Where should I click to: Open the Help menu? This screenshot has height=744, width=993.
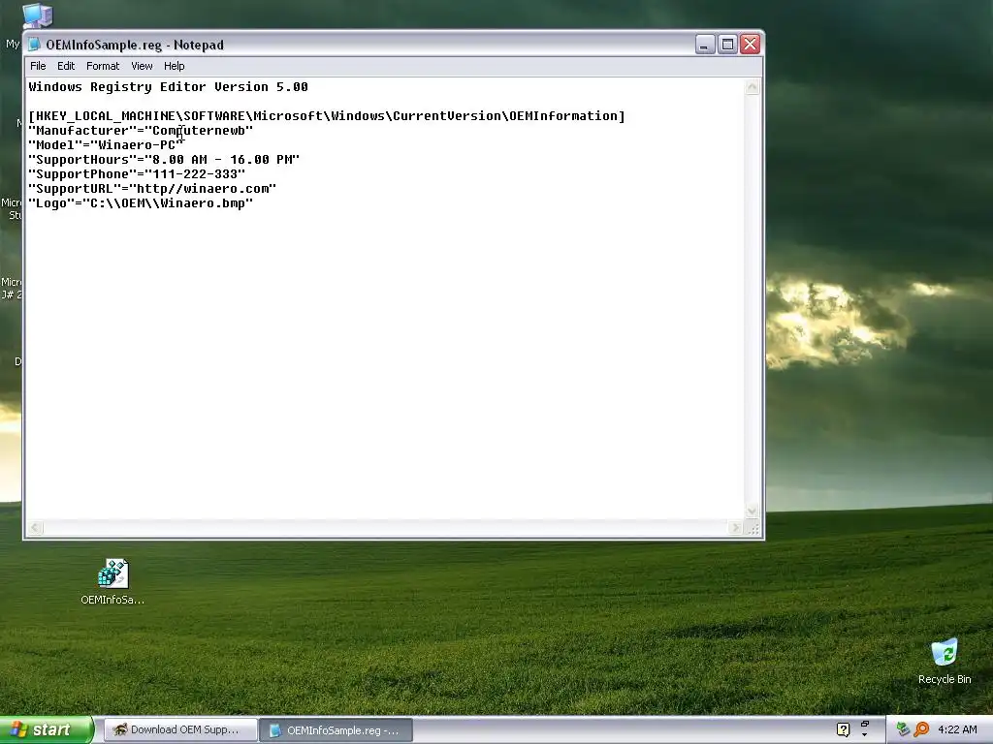[175, 66]
